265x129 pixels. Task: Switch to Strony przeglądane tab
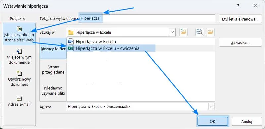(53, 70)
